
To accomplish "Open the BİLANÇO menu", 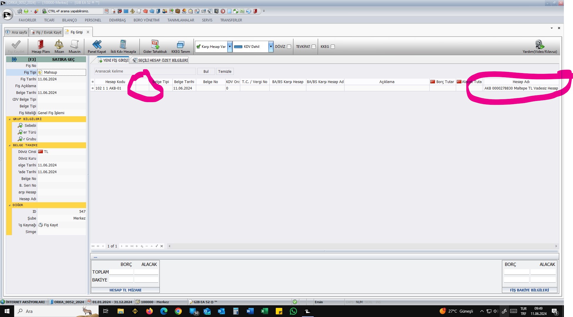I will click(x=69, y=20).
